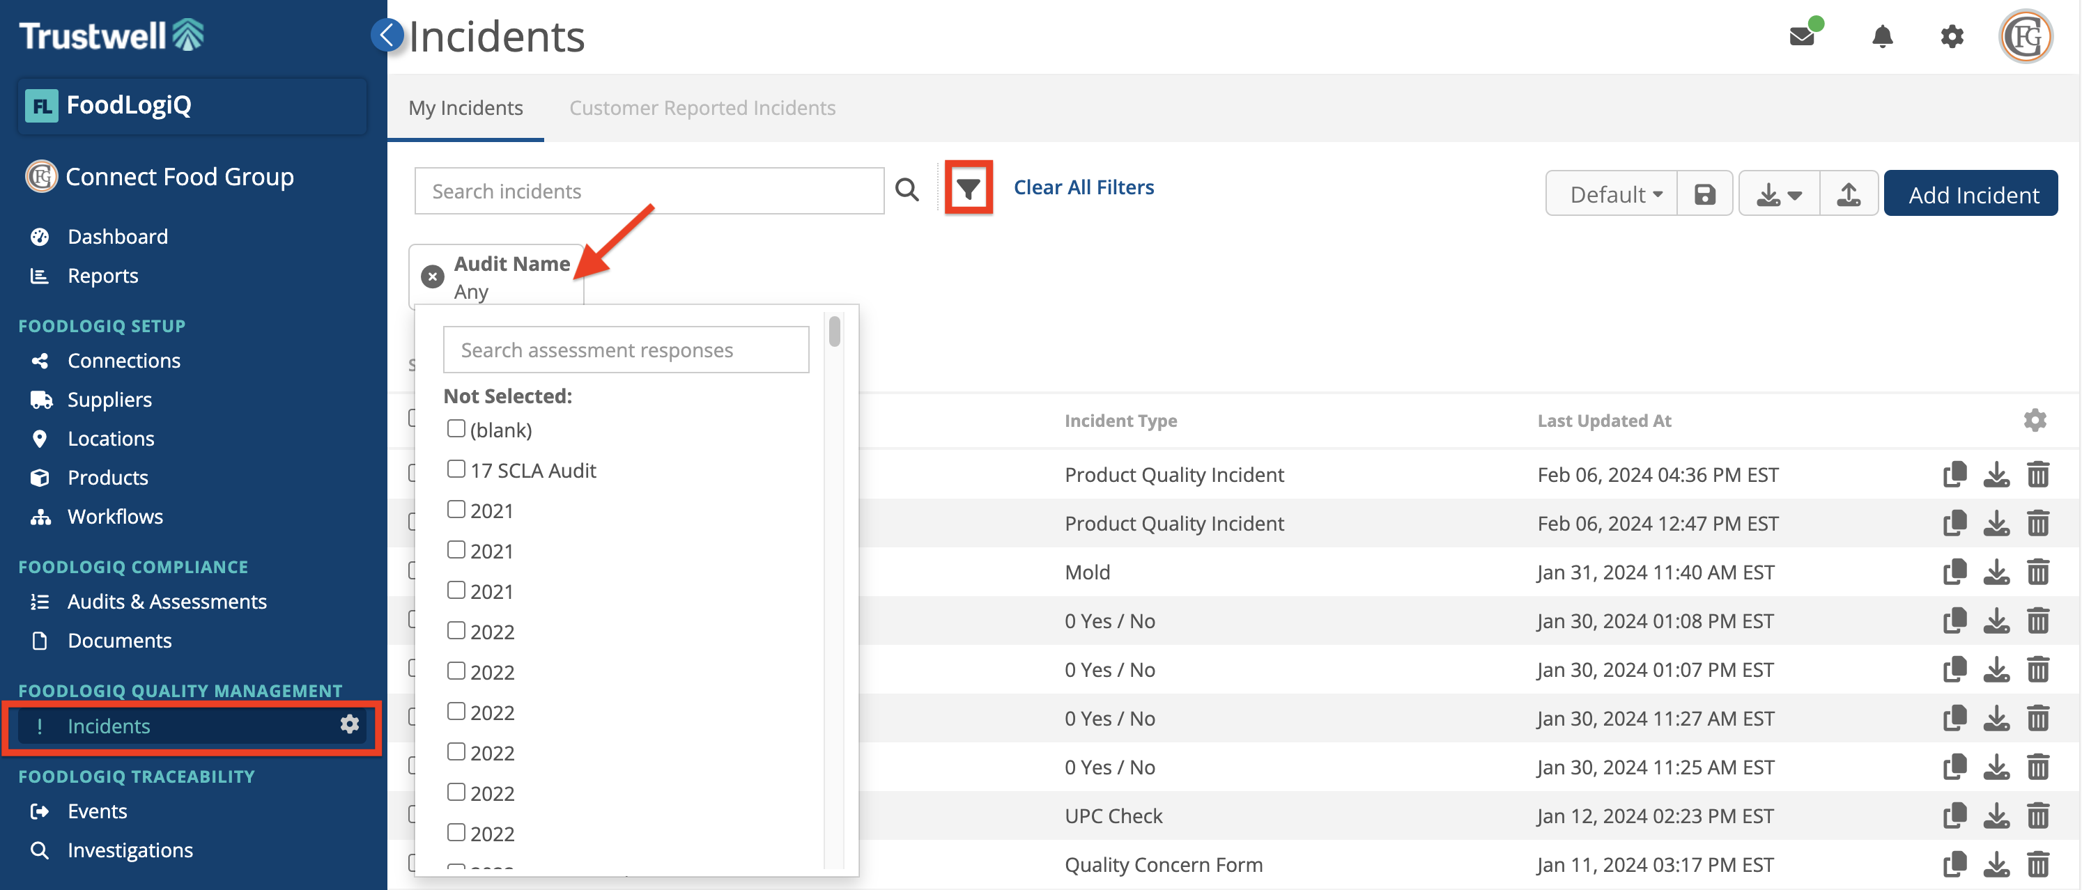Screen dimensions: 2082x890
Task: Open the Default view dropdown
Action: [x=1612, y=194]
